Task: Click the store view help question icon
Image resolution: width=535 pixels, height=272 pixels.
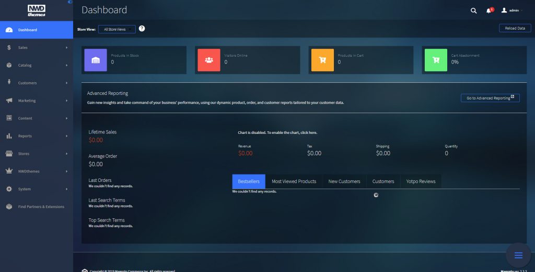Action: tap(142, 29)
